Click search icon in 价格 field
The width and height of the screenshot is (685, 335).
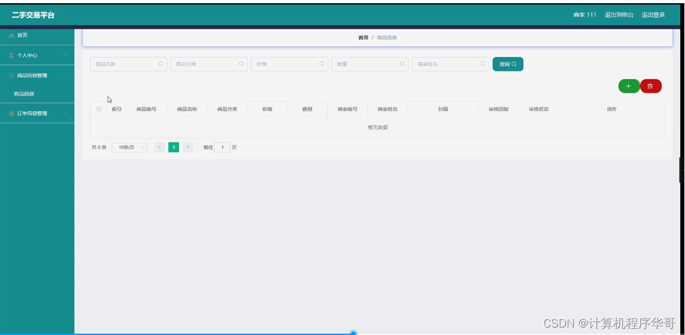coord(321,64)
